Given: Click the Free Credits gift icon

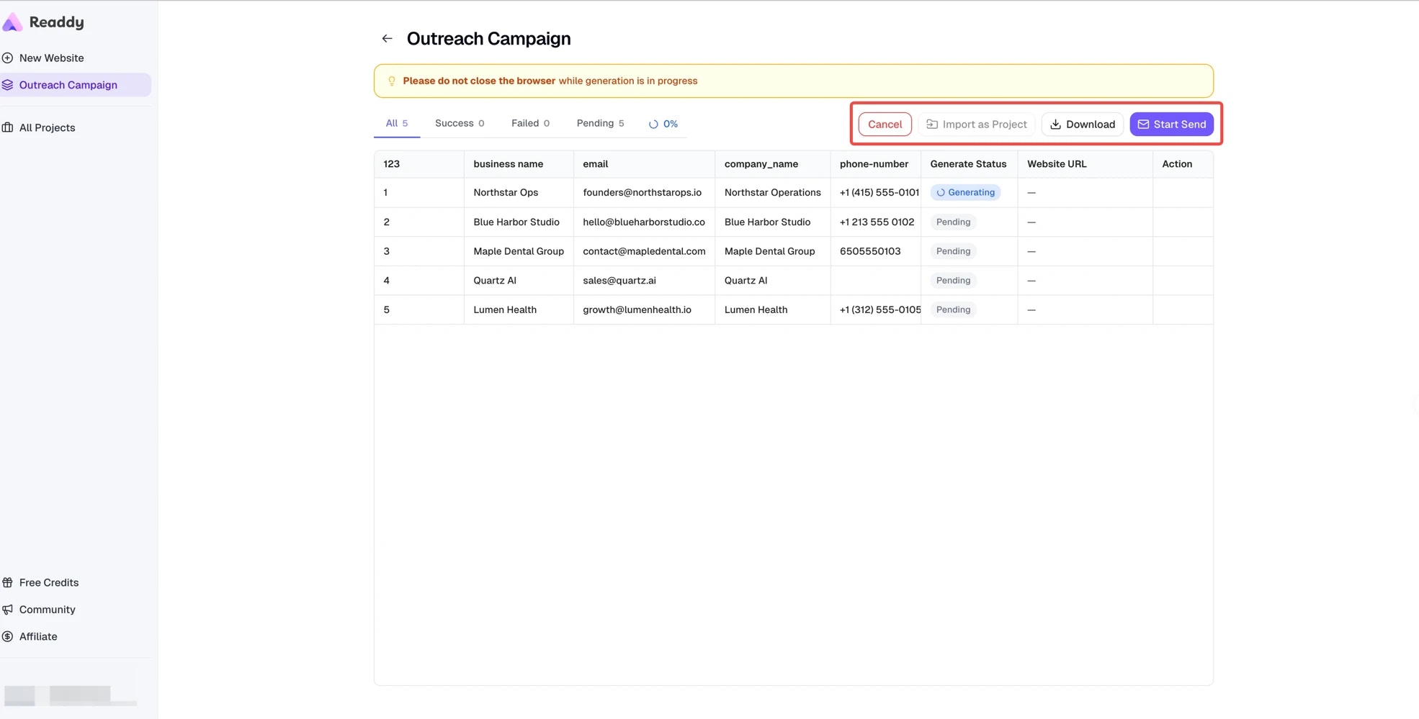Looking at the screenshot, I should tap(8, 583).
